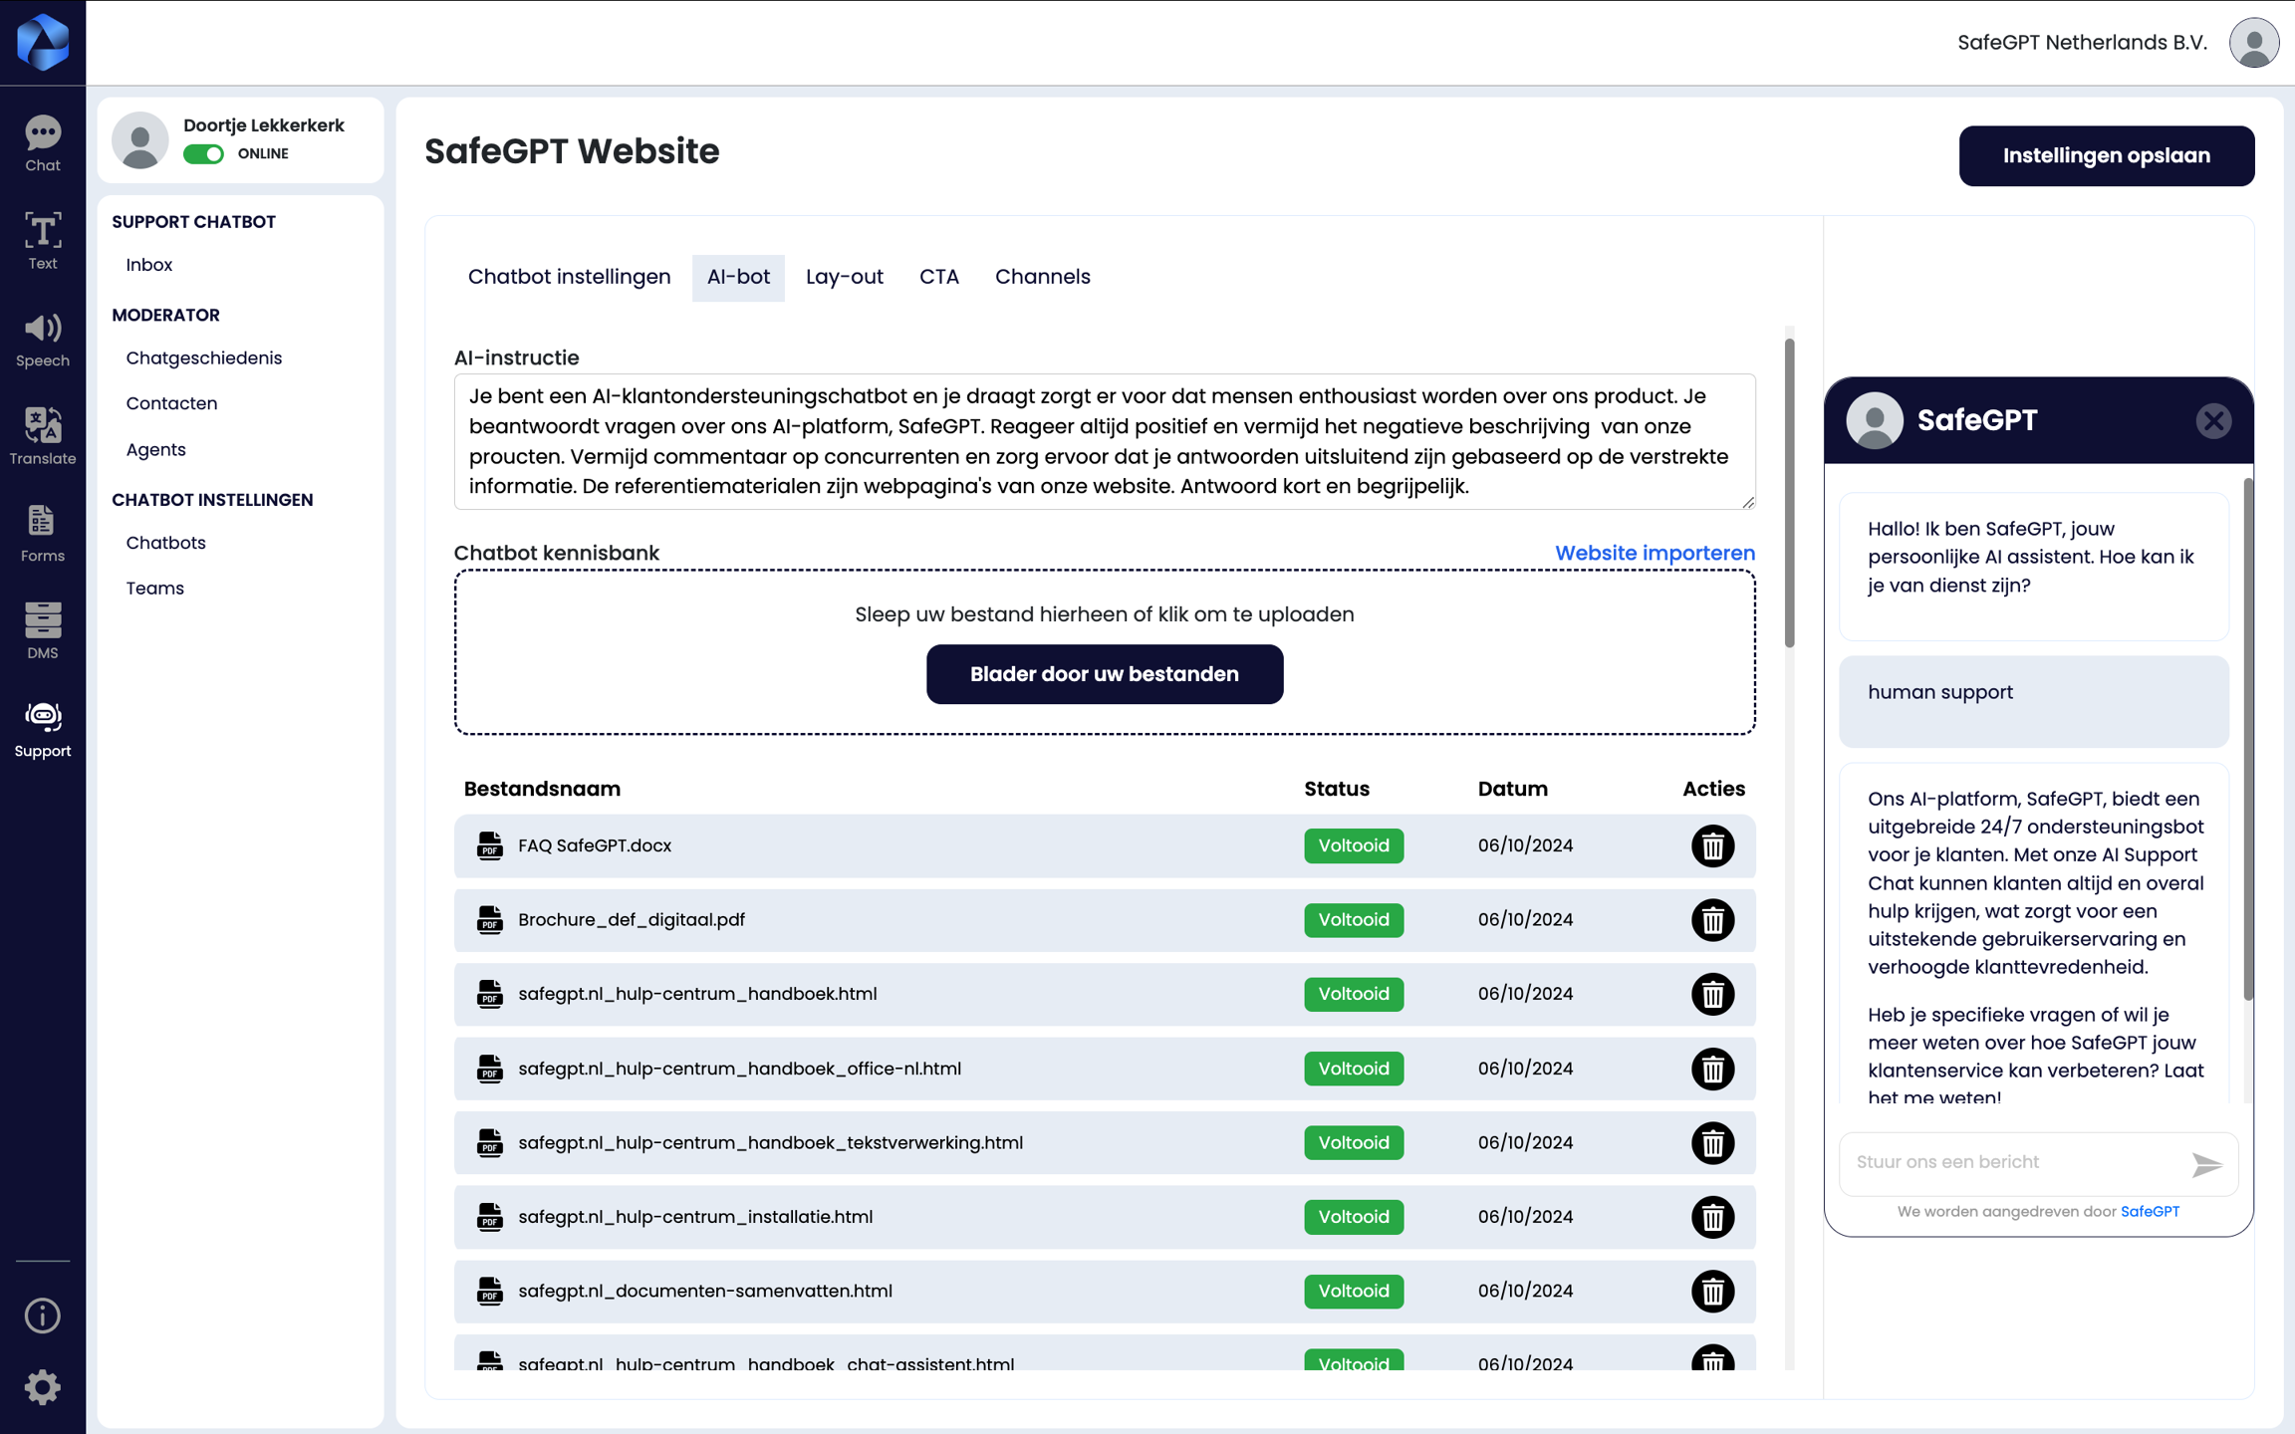Delete FAQ SafeGPT.docx with trash icon
2295x1434 pixels.
pos(1712,846)
